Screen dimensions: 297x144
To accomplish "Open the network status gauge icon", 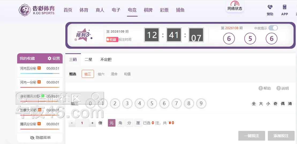I will (x=235, y=3).
